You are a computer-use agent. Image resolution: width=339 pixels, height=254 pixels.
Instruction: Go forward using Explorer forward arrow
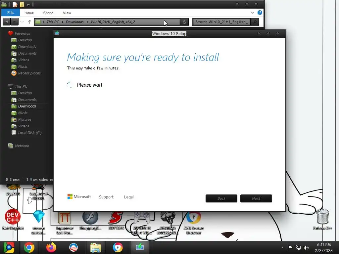pos(15,22)
